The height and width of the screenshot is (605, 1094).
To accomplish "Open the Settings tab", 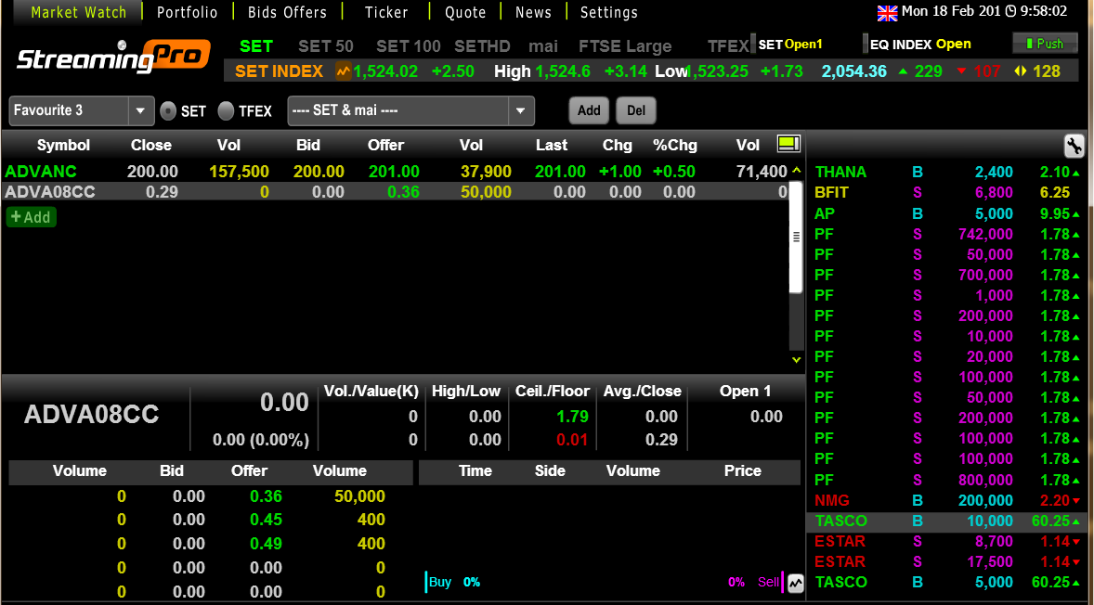I will (x=609, y=12).
